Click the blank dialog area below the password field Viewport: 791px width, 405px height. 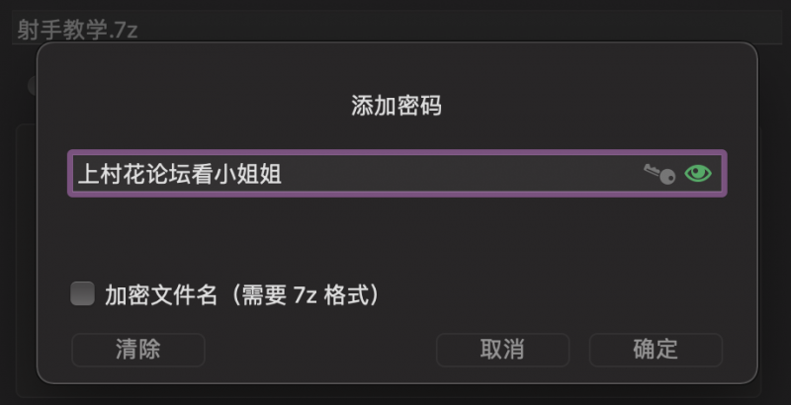click(395, 237)
